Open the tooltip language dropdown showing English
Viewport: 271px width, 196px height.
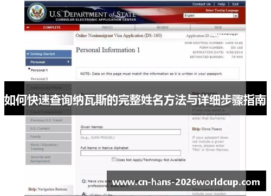211,16
